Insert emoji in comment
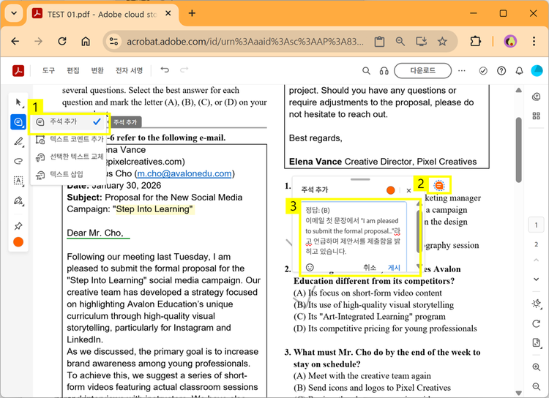Screen dimensions: 549x398 click(310, 268)
